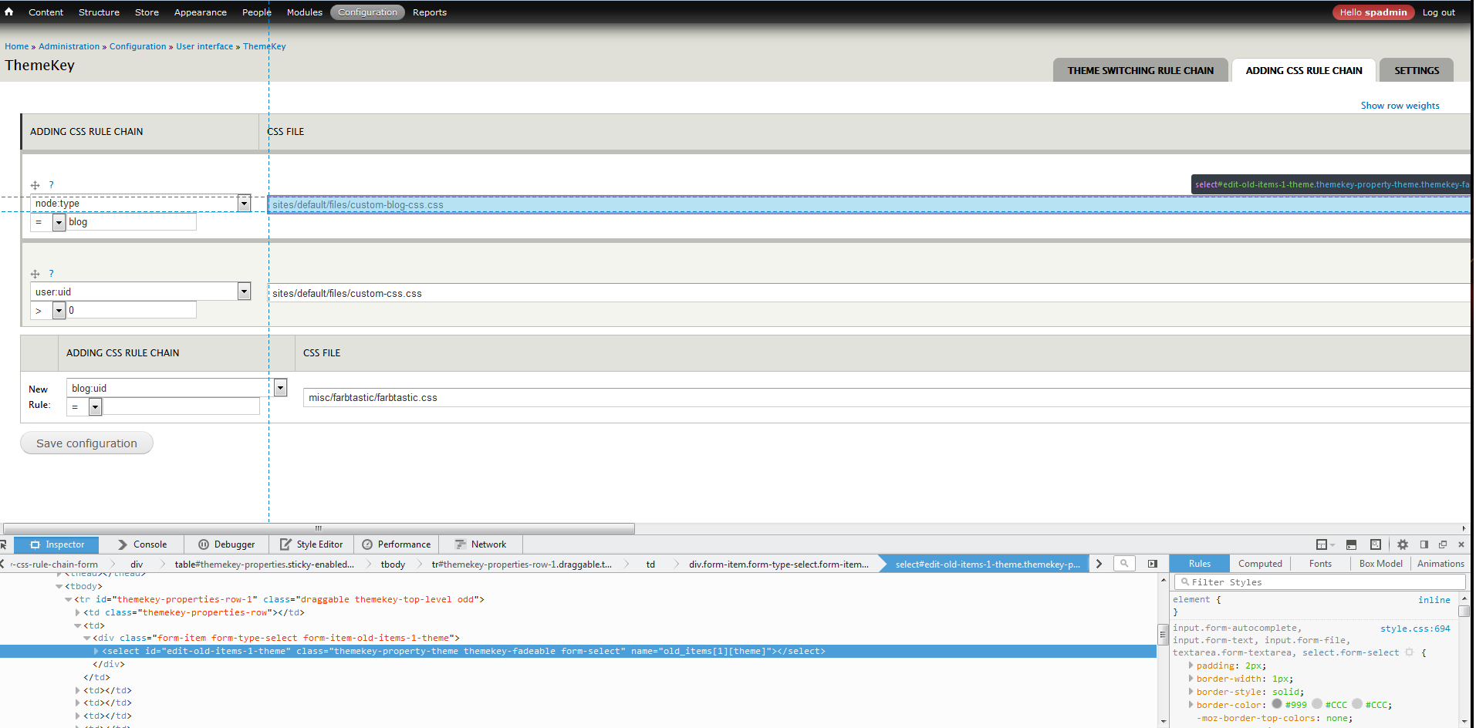Collapse the tbody node in markup view

59,586
